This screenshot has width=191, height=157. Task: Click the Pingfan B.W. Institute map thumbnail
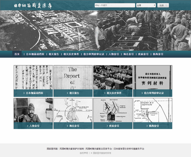point(152,111)
